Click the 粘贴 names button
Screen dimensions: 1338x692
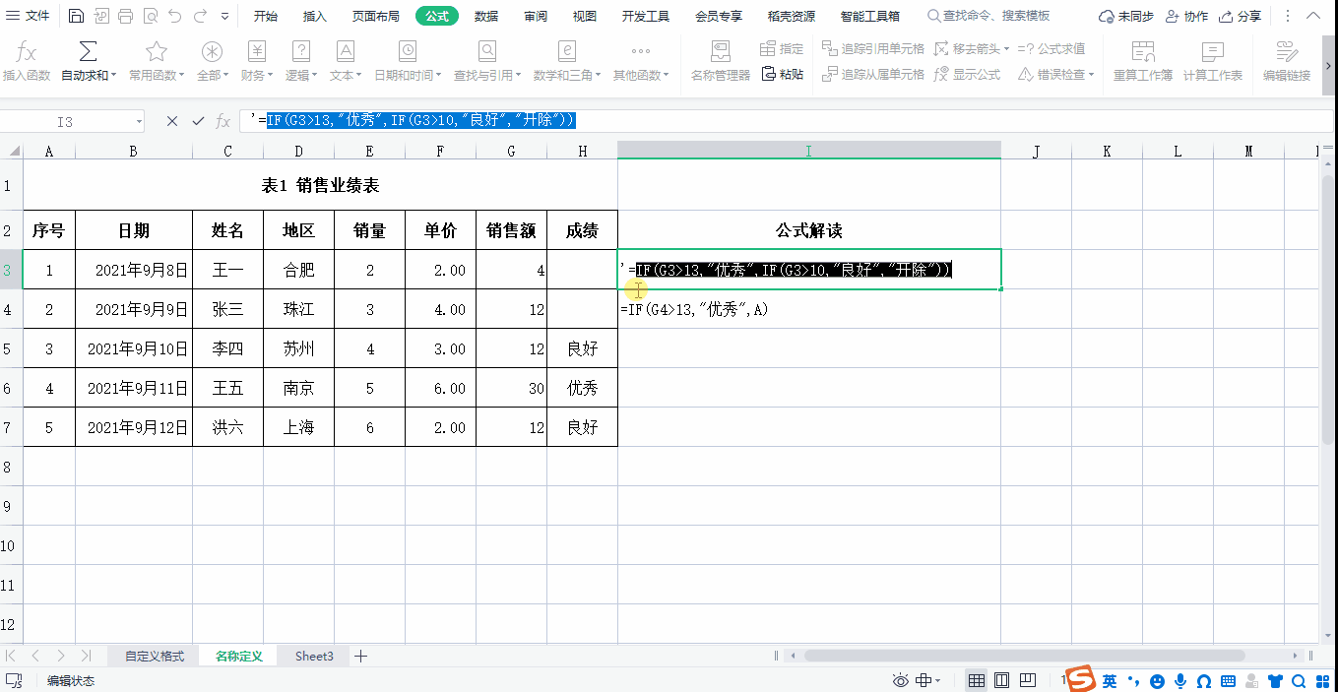pos(782,74)
